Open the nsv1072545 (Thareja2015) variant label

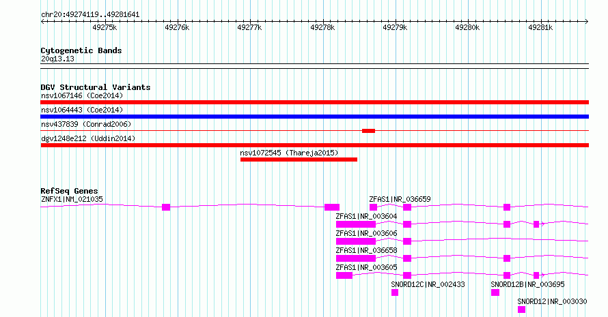(289, 153)
